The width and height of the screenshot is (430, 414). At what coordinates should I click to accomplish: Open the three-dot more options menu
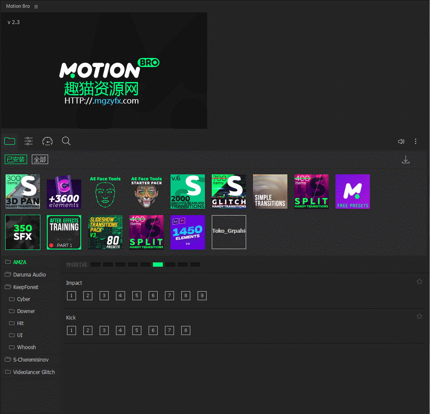pyautogui.click(x=415, y=141)
